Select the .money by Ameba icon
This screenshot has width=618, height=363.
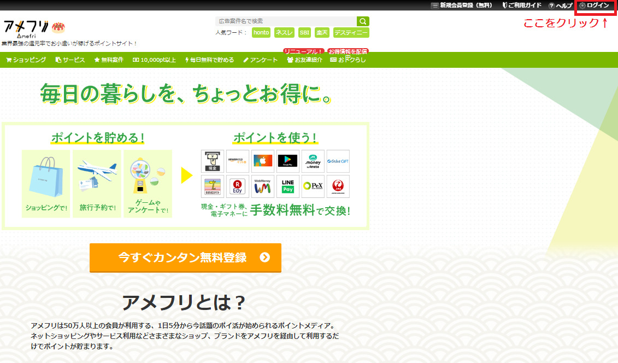pos(313,161)
